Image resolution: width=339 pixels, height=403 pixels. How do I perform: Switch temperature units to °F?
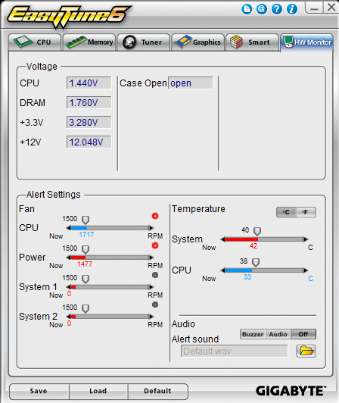pos(306,212)
